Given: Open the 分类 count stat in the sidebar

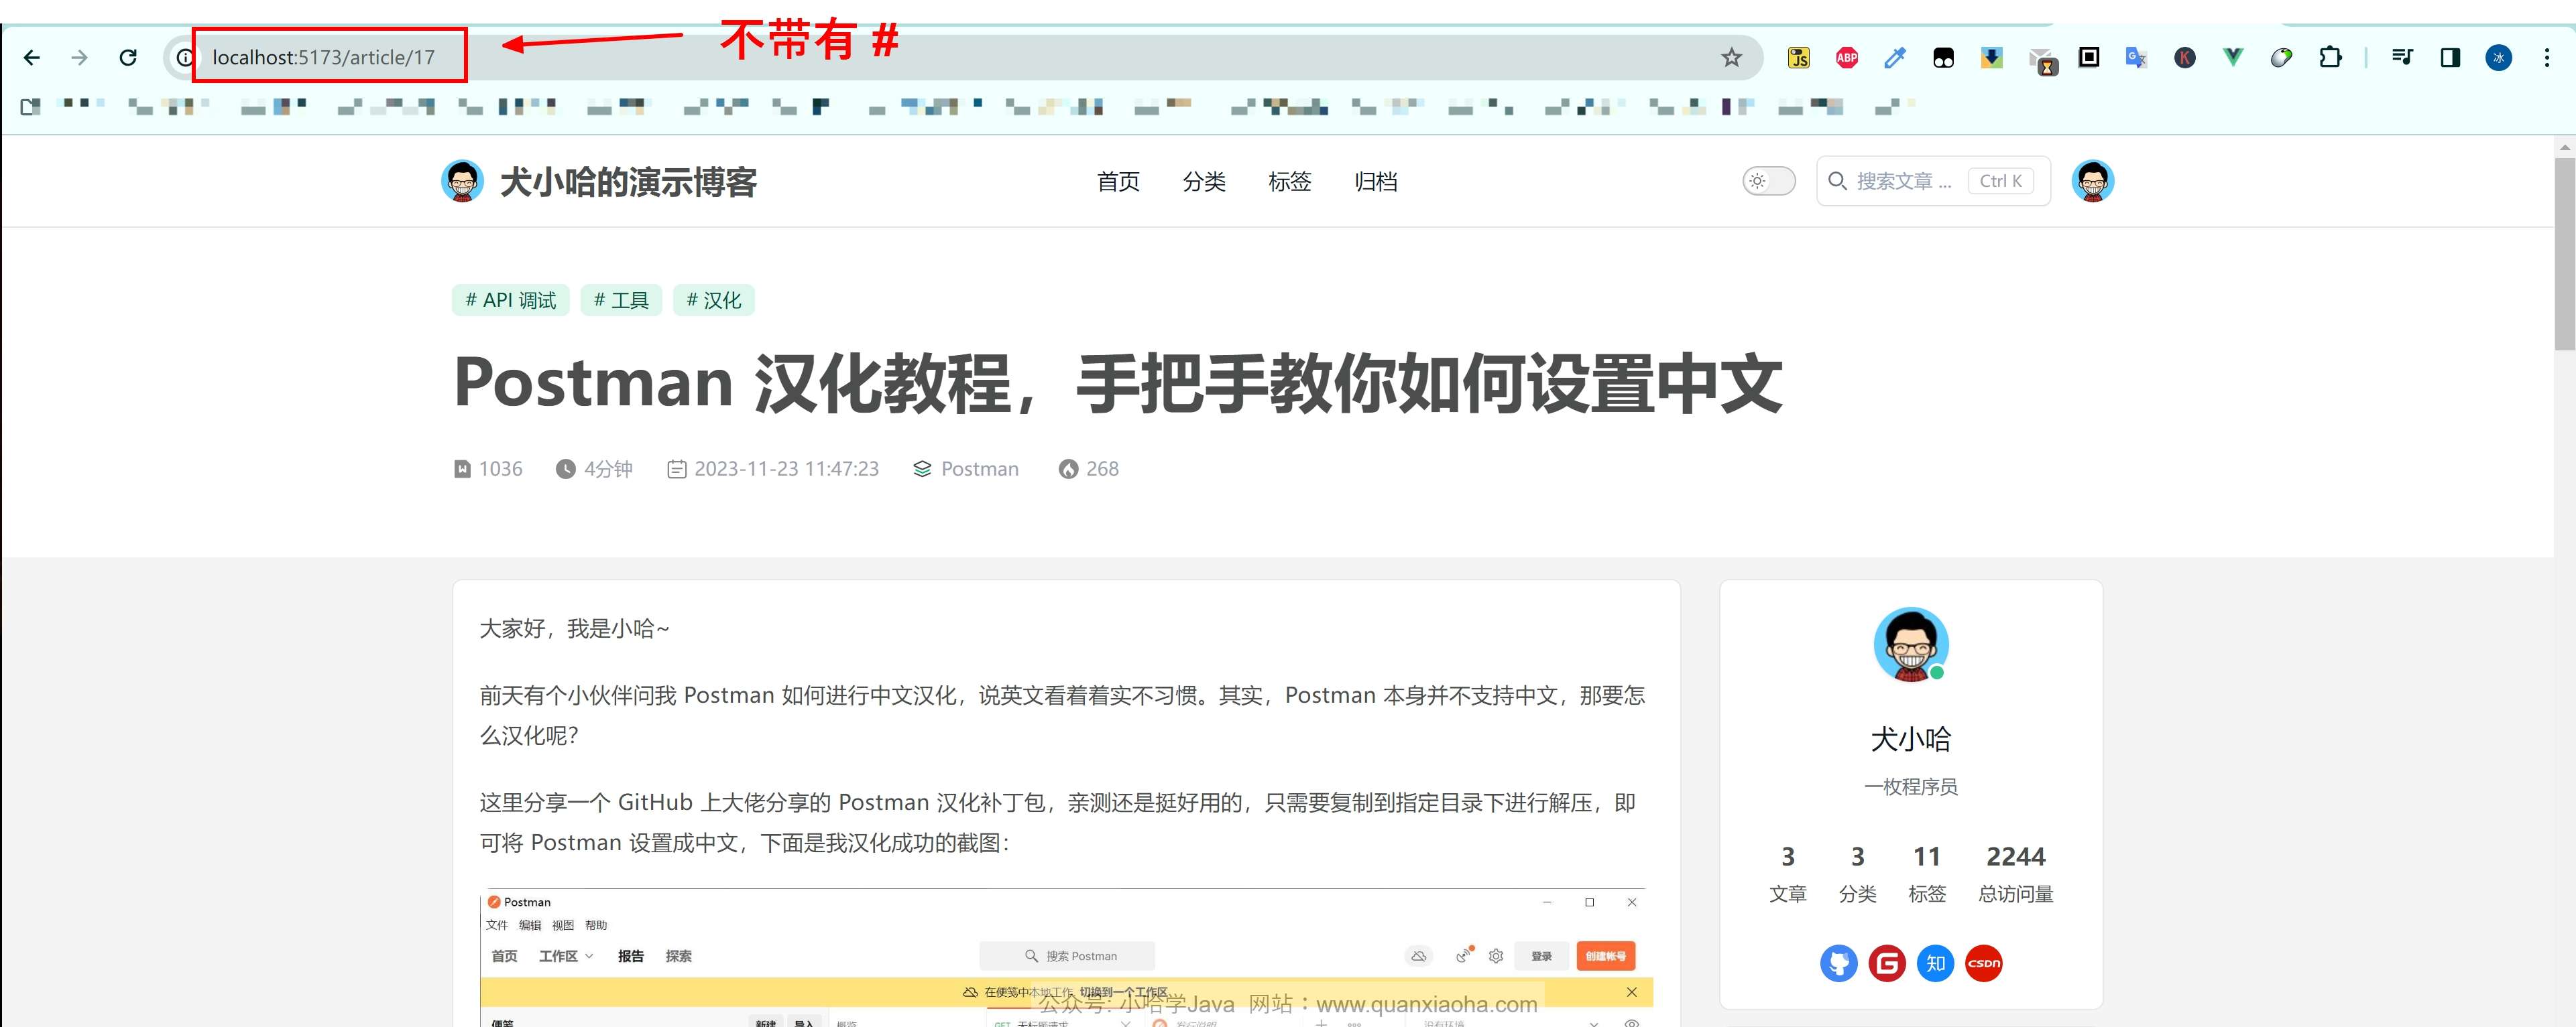Looking at the screenshot, I should click(1857, 873).
